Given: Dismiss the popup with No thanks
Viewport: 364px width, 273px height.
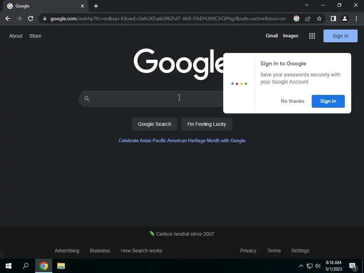Looking at the screenshot, I should point(293,101).
